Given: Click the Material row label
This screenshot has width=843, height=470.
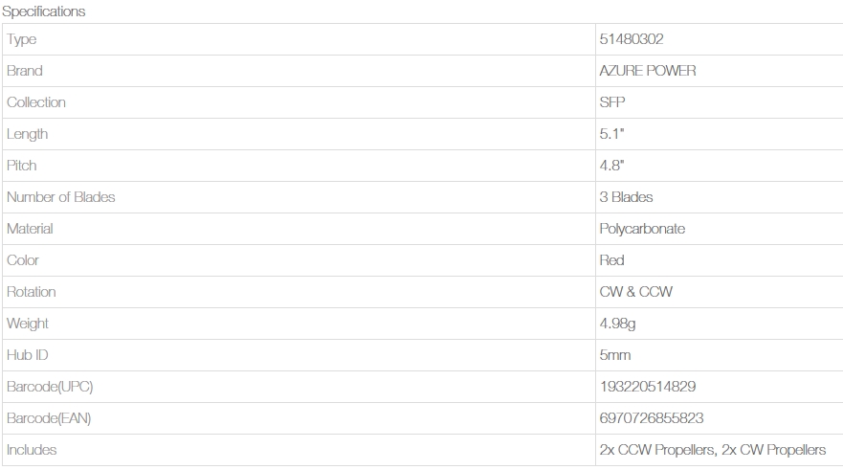Looking at the screenshot, I should 30,229.
